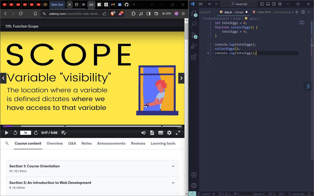Image resolution: width=314 pixels, height=196 pixels.
Task: Open VS Code hamburger application menu
Action: click(x=201, y=4)
